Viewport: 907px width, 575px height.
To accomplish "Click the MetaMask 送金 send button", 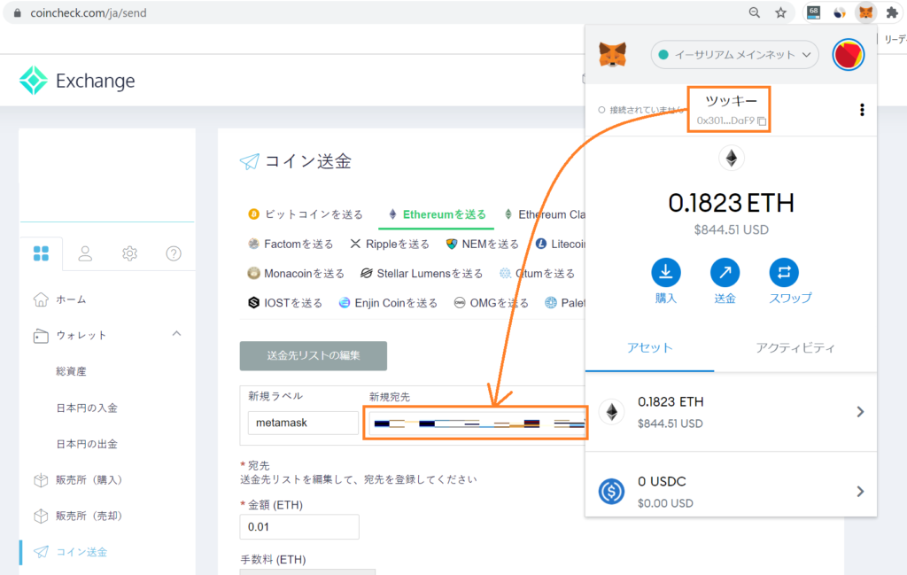I will 725,281.
